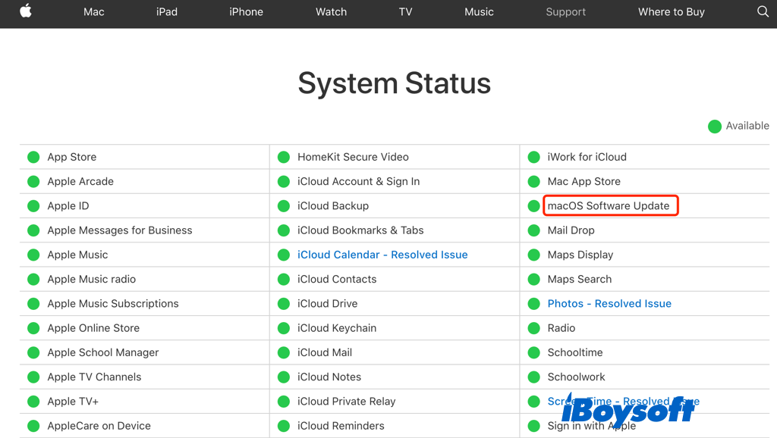
Task: Select the Watch menu item
Action: click(331, 12)
